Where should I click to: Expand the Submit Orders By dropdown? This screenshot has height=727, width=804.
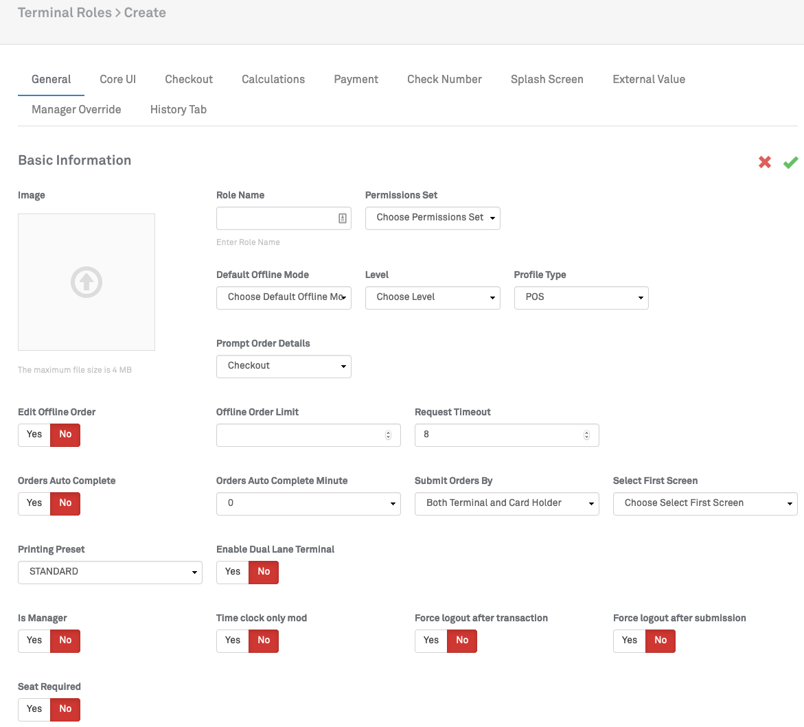coord(507,503)
